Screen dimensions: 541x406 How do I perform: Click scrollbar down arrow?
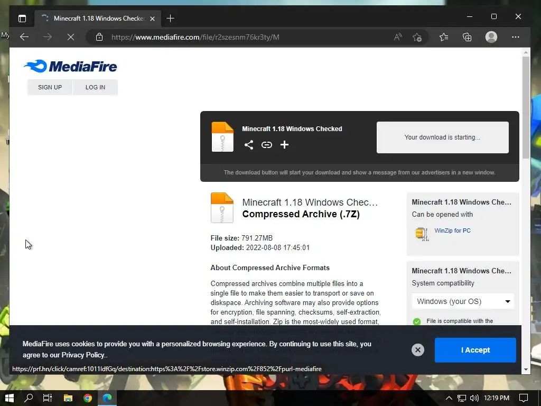click(x=526, y=370)
